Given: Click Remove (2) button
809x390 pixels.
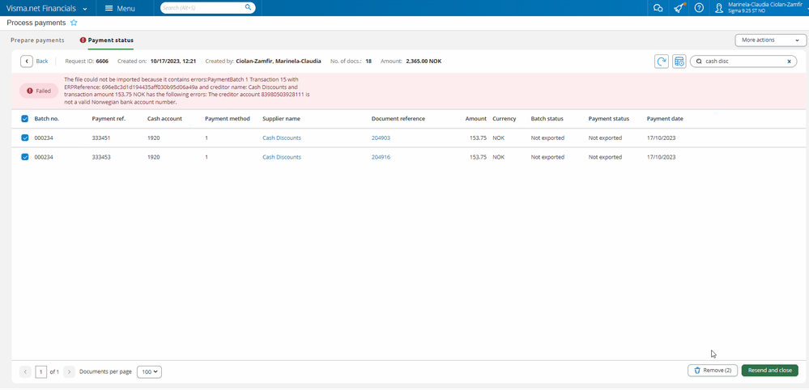Looking at the screenshot, I should (713, 370).
